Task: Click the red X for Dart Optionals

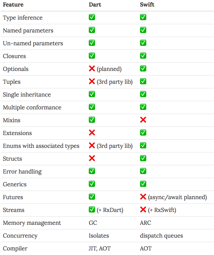Action: coord(92,69)
